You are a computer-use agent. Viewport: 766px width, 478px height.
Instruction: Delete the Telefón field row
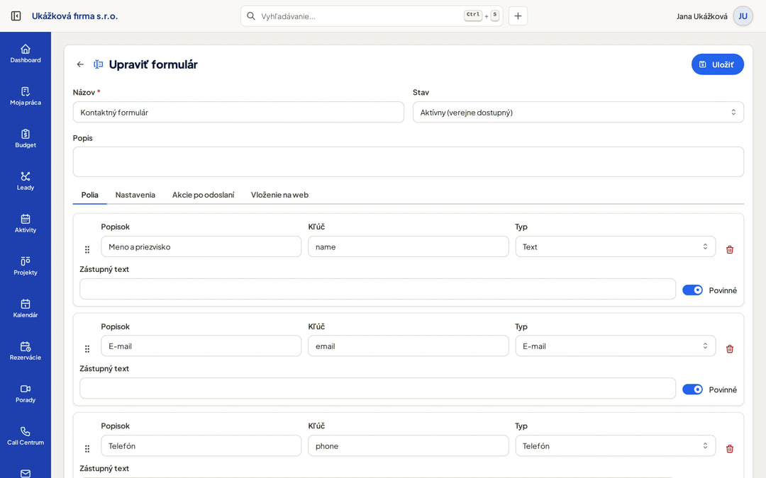coord(729,448)
